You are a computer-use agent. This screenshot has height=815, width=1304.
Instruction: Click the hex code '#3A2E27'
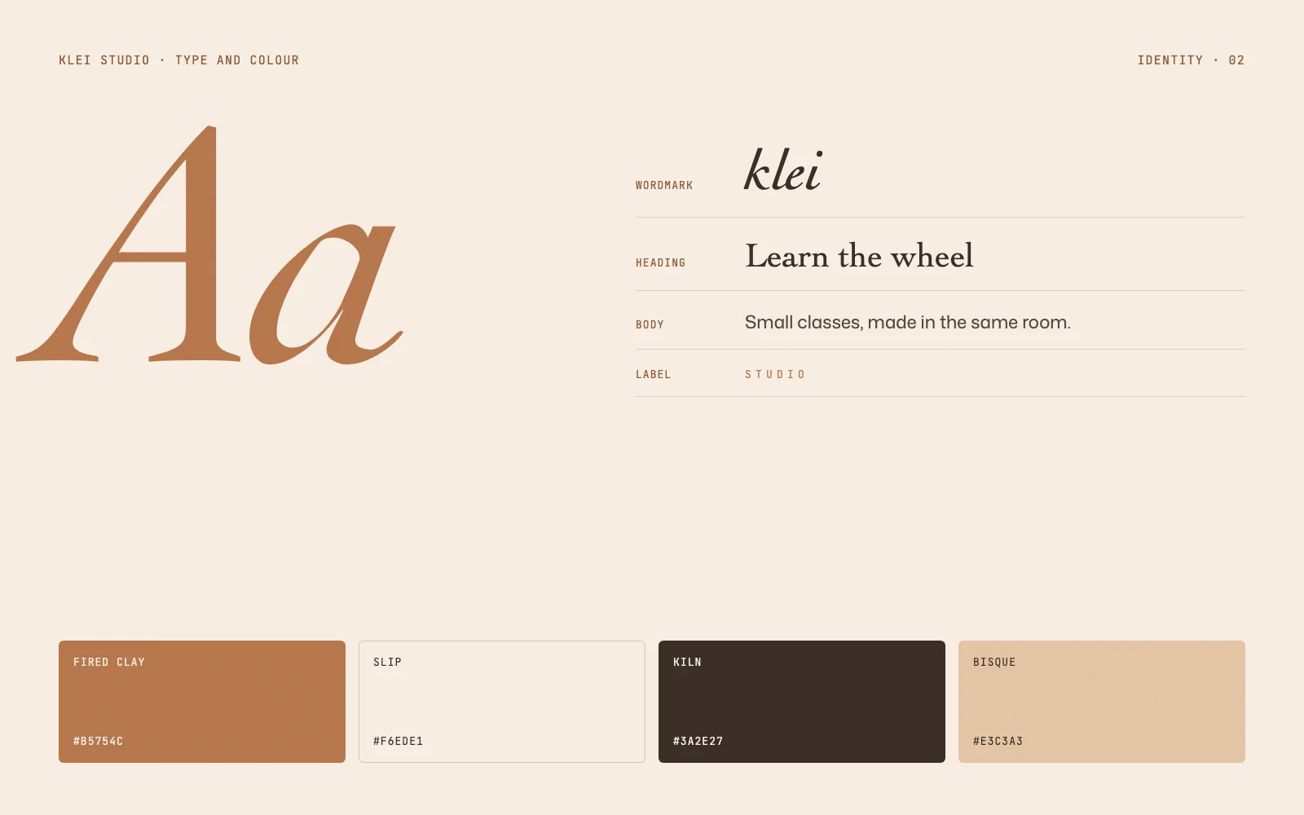click(698, 742)
